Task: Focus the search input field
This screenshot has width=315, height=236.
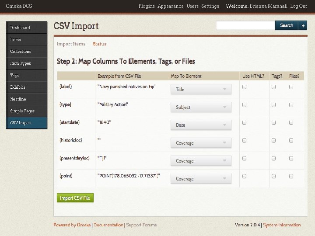Action: [246, 25]
